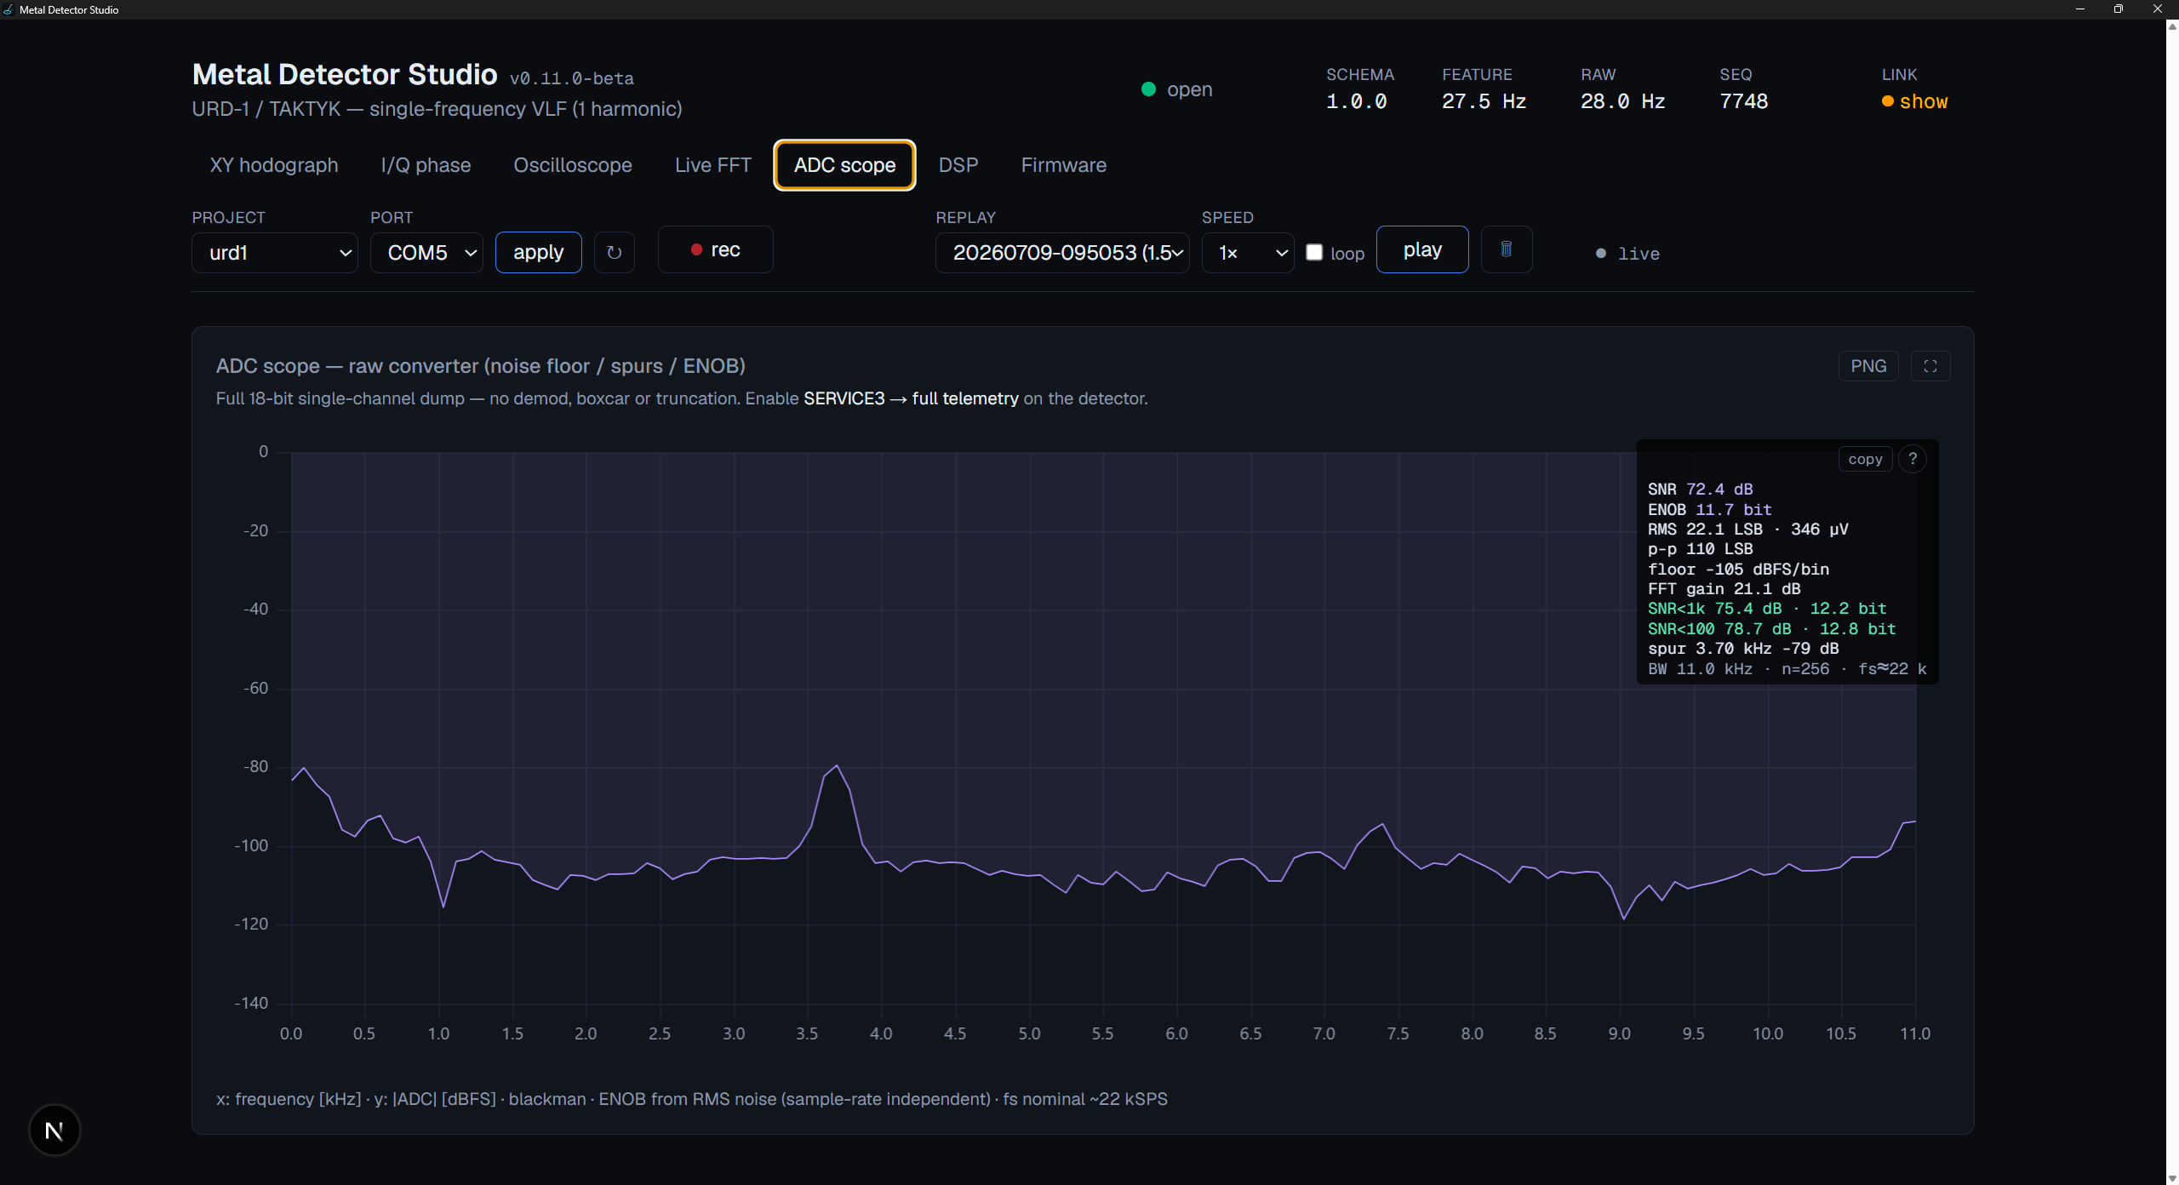Screen dimensions: 2179x1185
Task: Expand the 1x speed dropdown
Action: pyautogui.click(x=1248, y=253)
